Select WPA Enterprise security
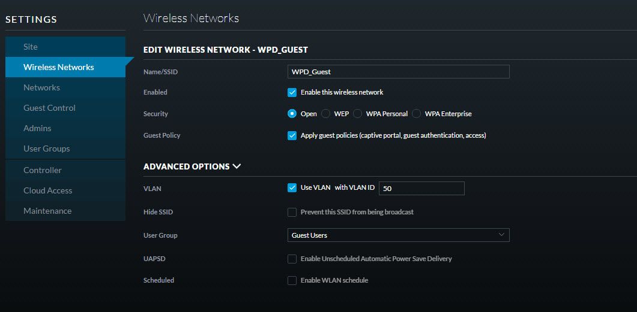Viewport: 637px width, 312px height. click(x=416, y=114)
